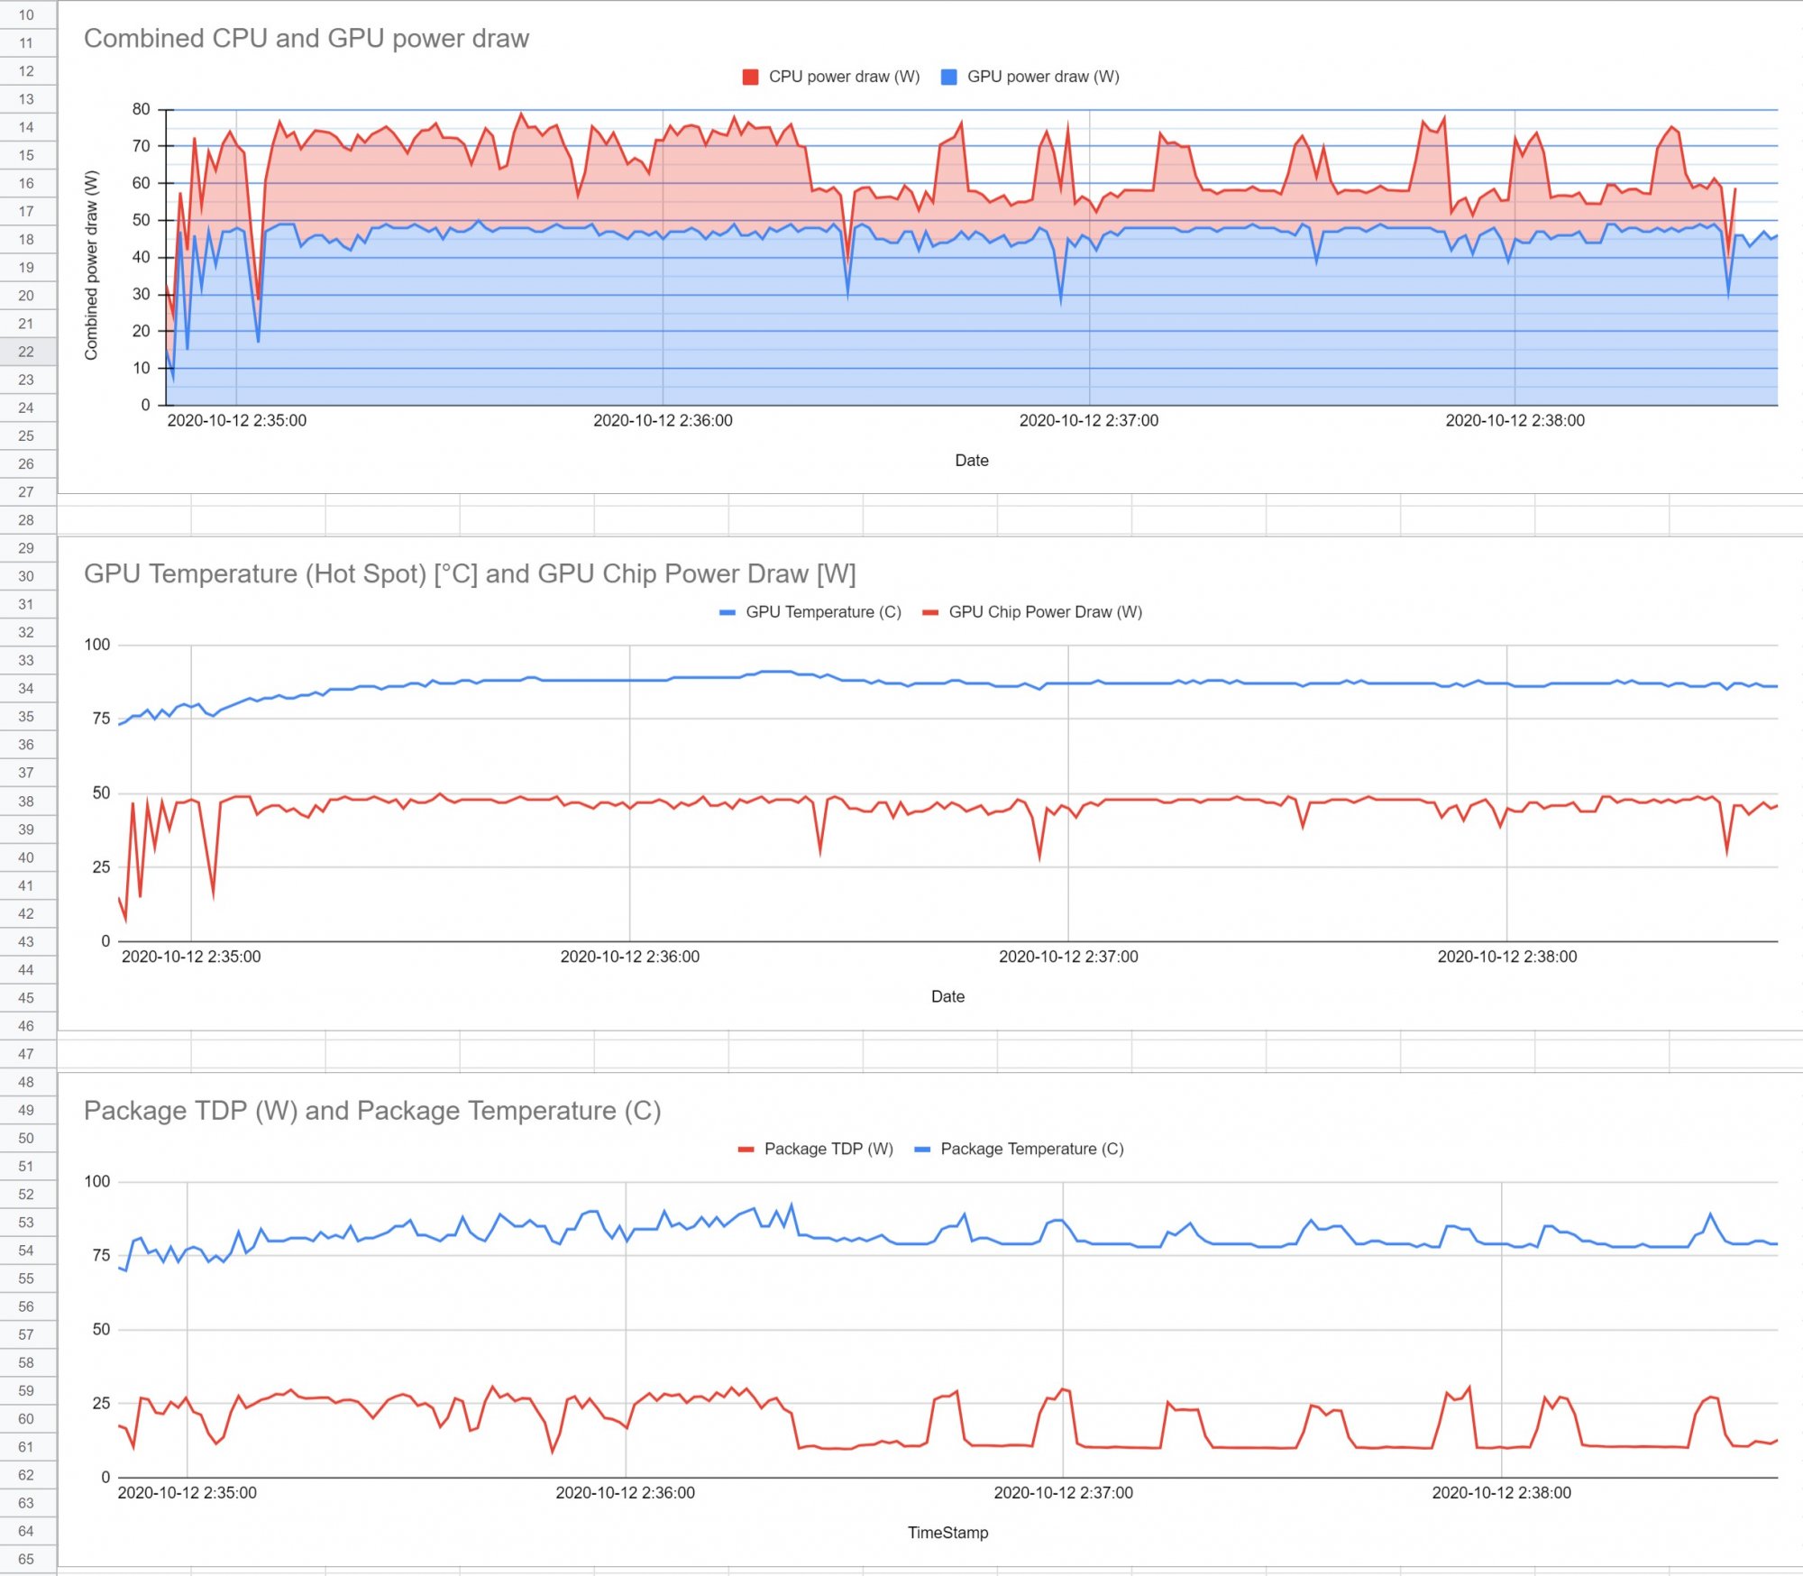Select the blue GPU Temperature (C) legend marker
Image resolution: width=1803 pixels, height=1576 pixels.
(728, 611)
